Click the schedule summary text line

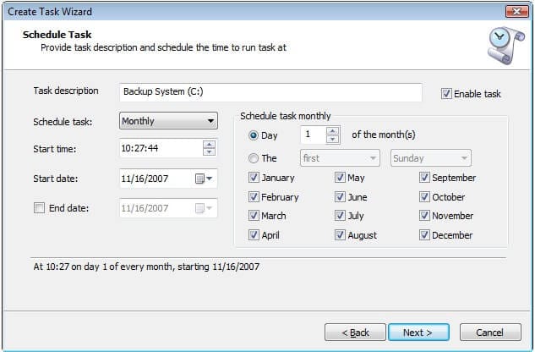[x=146, y=267]
